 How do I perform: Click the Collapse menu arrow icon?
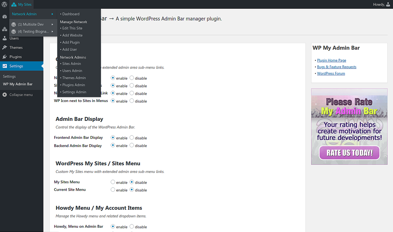tap(5, 95)
